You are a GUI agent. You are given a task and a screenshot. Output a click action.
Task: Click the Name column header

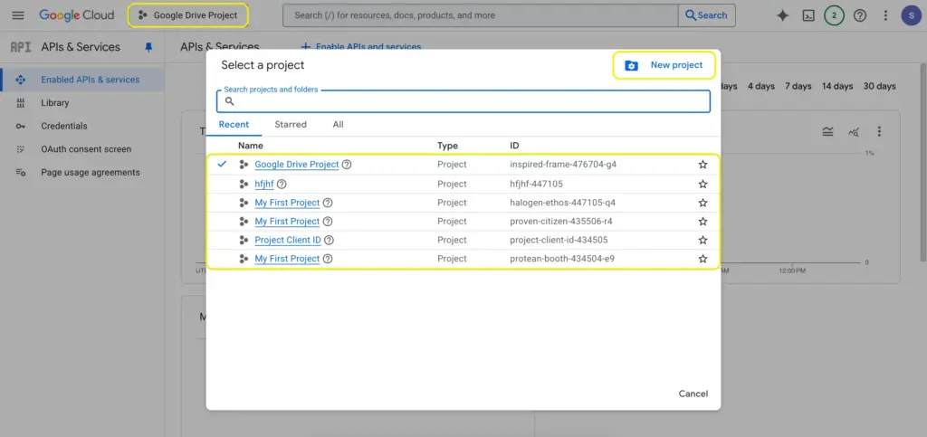[x=251, y=146]
